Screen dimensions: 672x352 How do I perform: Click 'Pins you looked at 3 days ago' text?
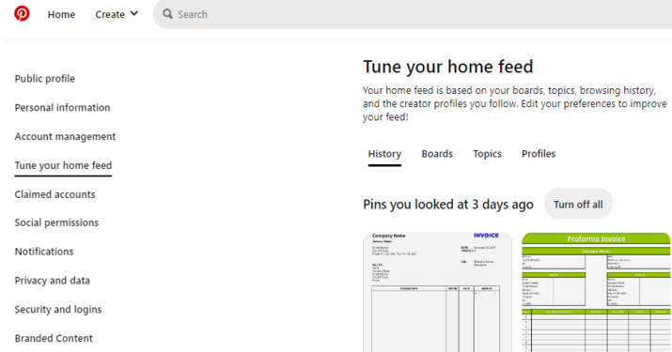(448, 205)
